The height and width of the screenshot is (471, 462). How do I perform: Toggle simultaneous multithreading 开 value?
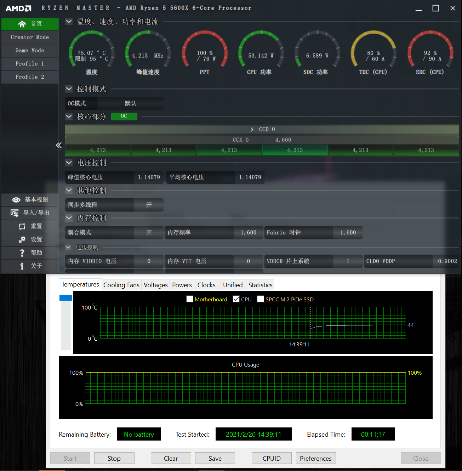tap(149, 205)
